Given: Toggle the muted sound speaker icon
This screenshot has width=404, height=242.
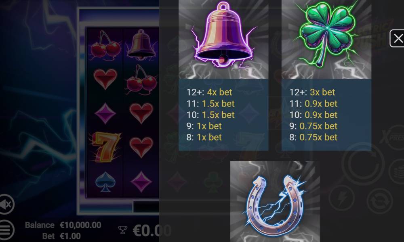Looking at the screenshot, I should point(6,204).
